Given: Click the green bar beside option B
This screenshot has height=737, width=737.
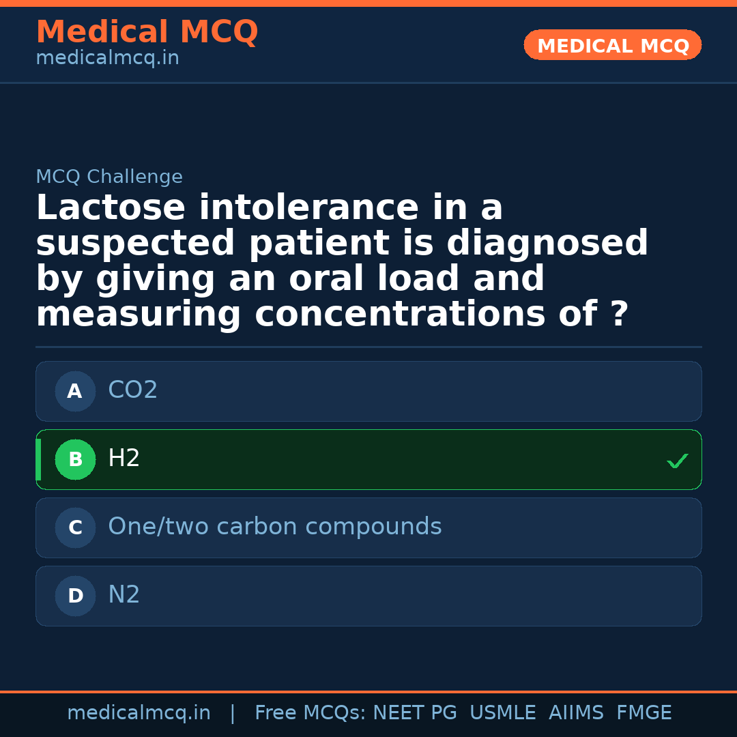Looking at the screenshot, I should click(x=38, y=460).
